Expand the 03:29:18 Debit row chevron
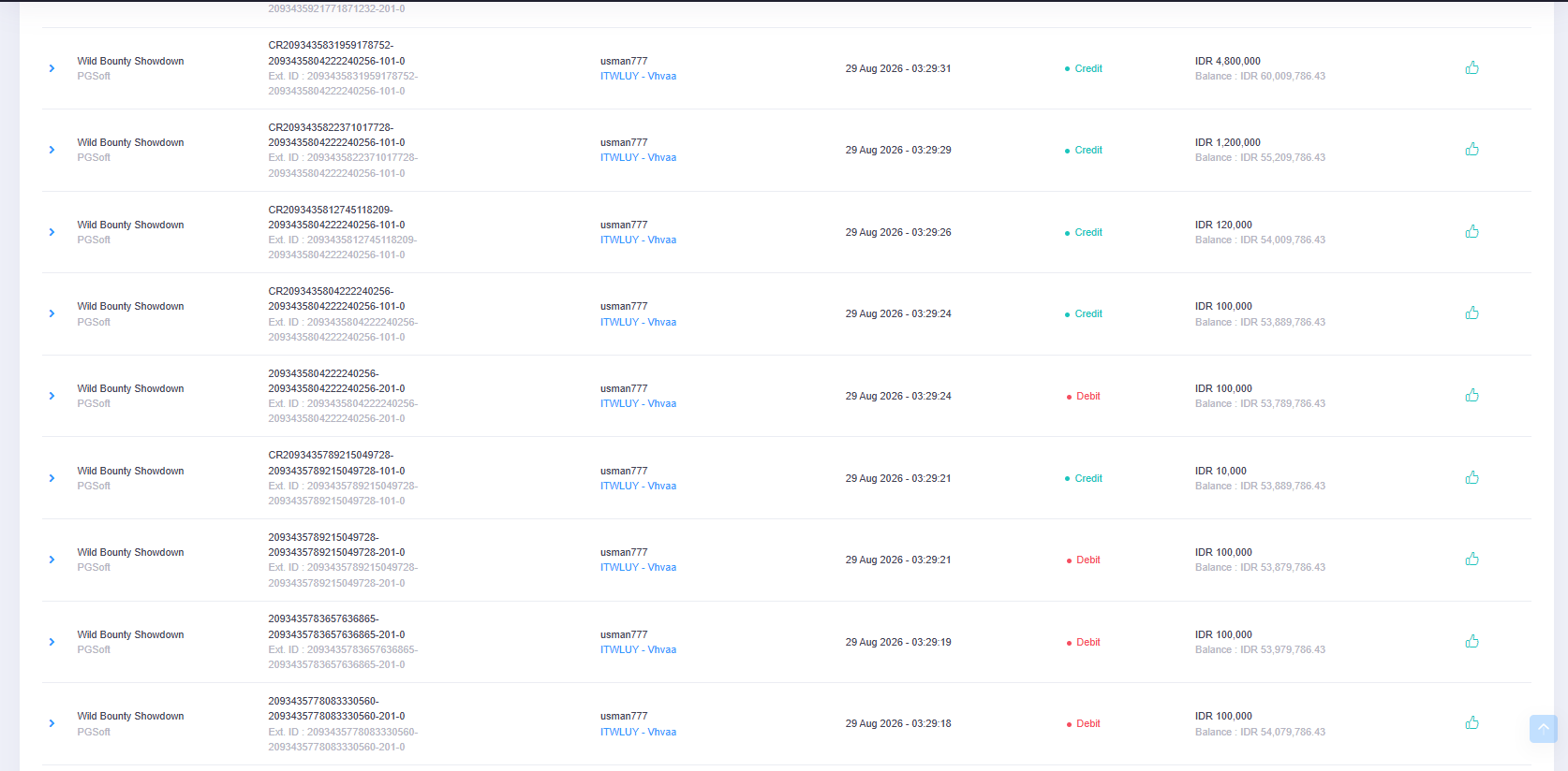 52,723
